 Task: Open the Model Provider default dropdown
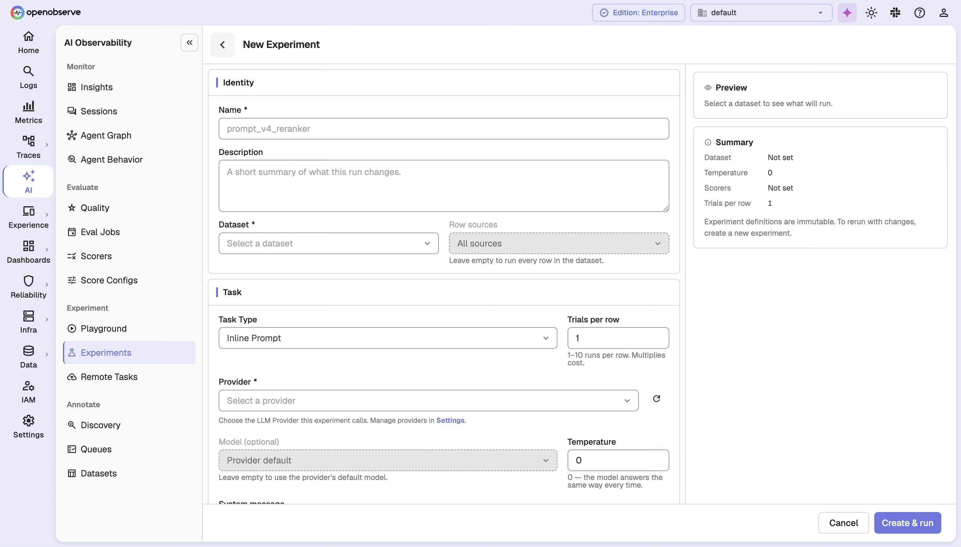pyautogui.click(x=387, y=460)
